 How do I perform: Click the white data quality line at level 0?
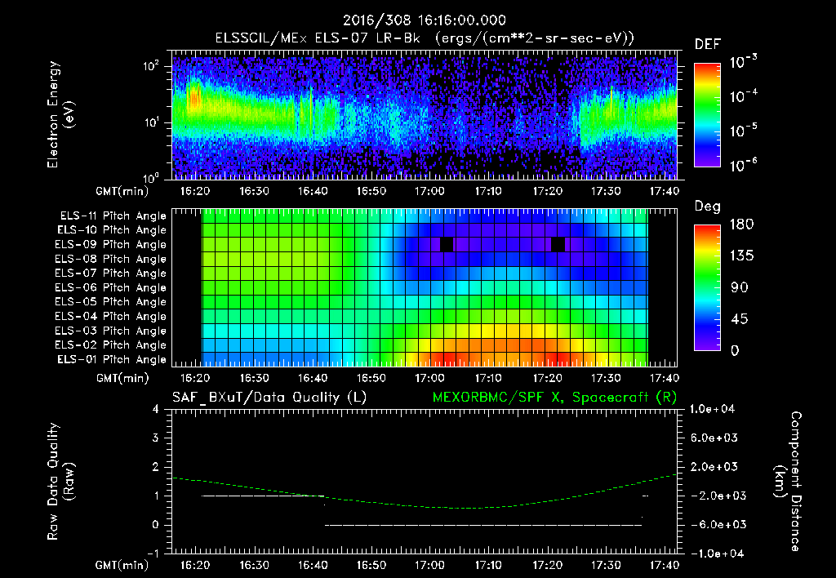(x=483, y=525)
